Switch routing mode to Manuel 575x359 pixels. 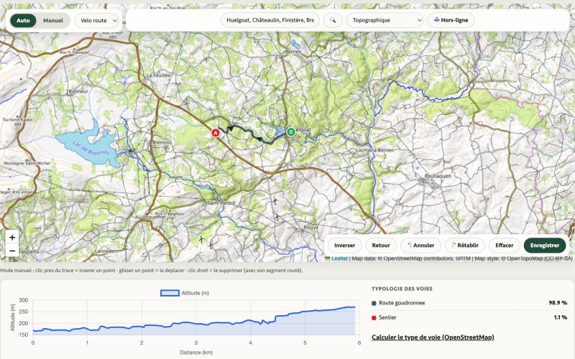(x=53, y=21)
